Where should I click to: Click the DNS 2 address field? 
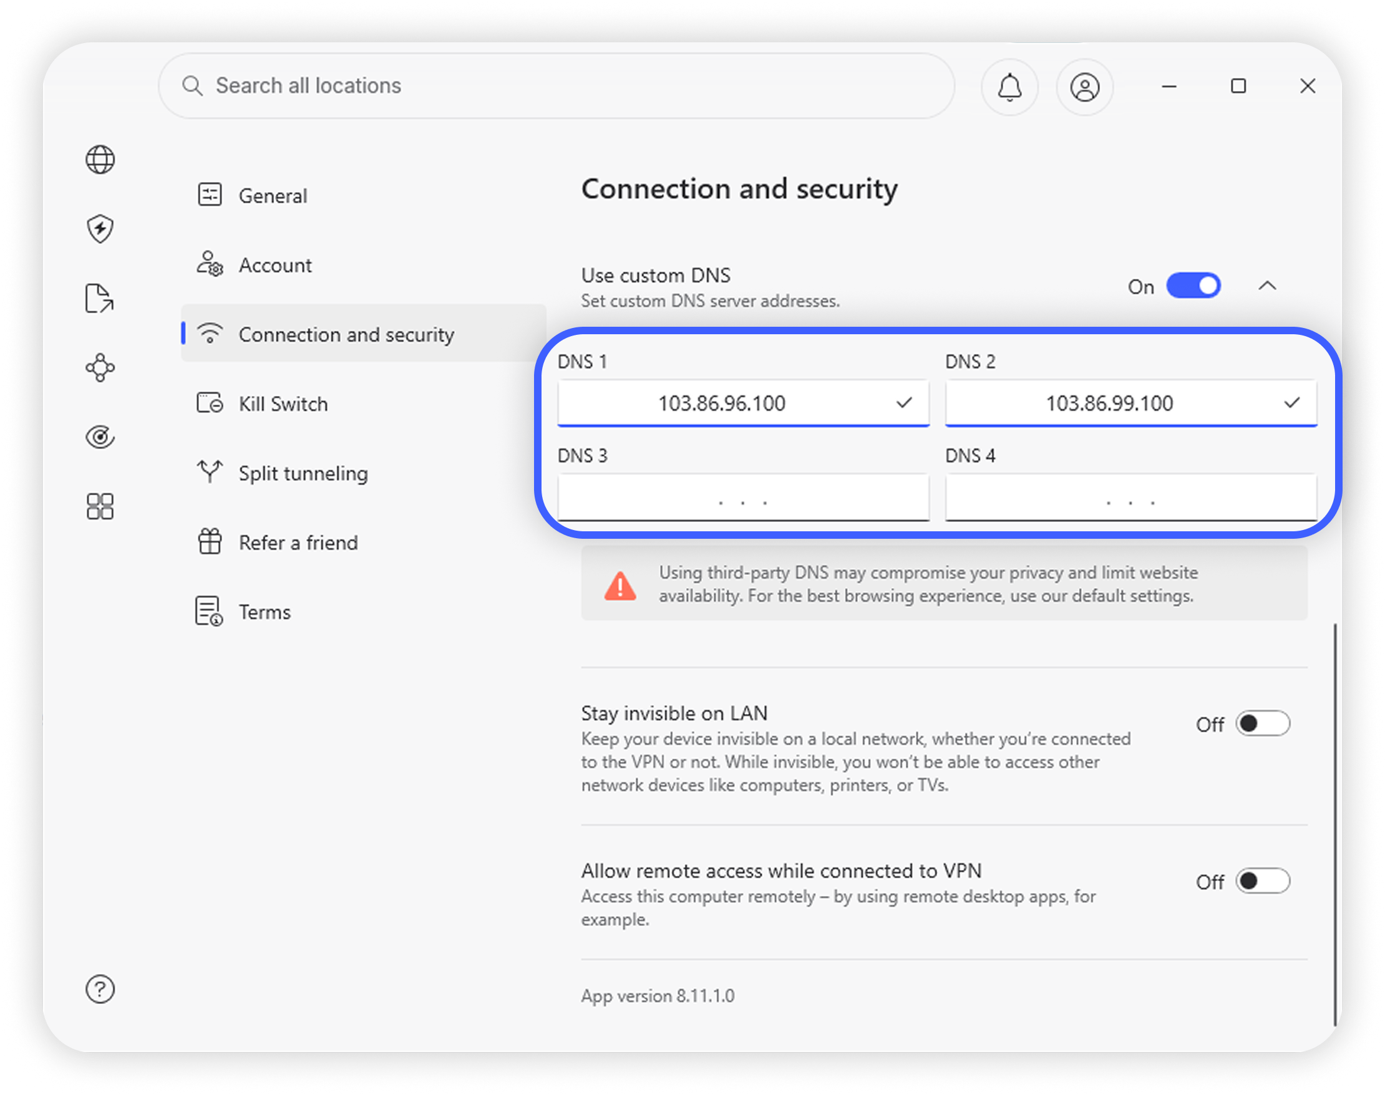click(x=1130, y=403)
